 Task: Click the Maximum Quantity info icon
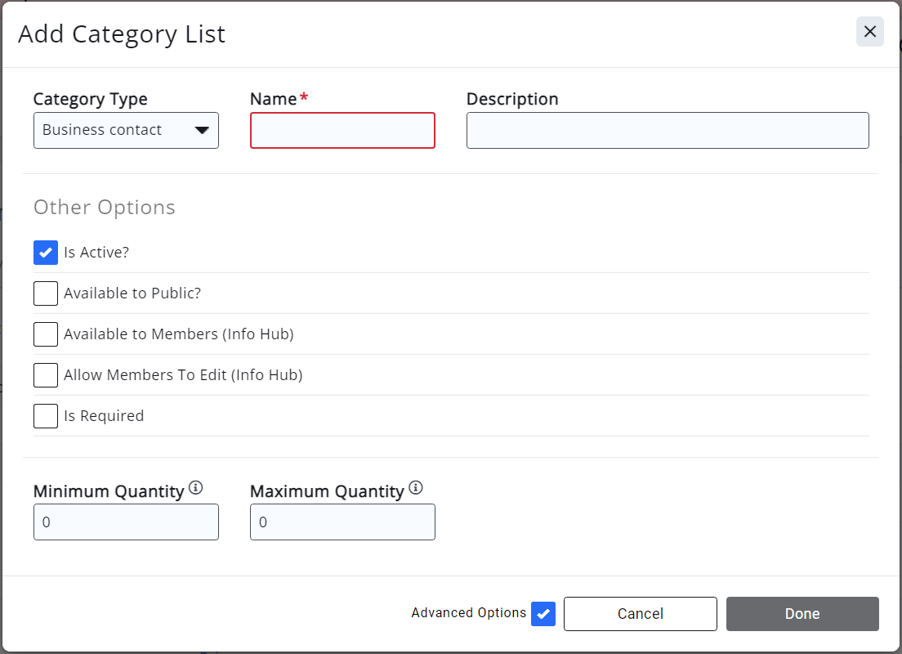(416, 488)
